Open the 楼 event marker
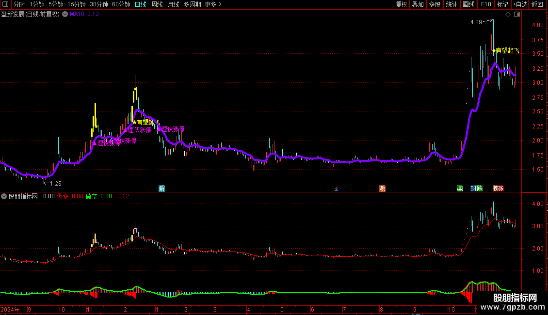The height and width of the screenshot is (315, 548). click(x=496, y=189)
